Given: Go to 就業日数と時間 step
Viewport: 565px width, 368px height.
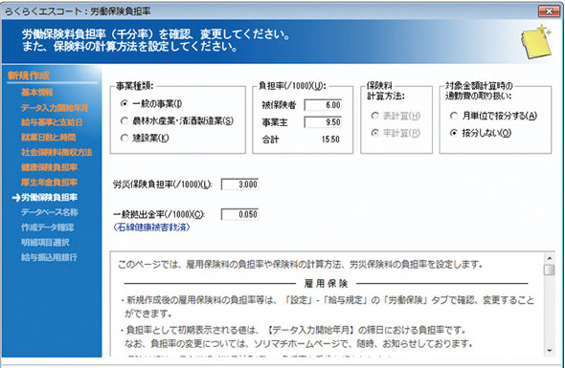Looking at the screenshot, I should pyautogui.click(x=48, y=137).
